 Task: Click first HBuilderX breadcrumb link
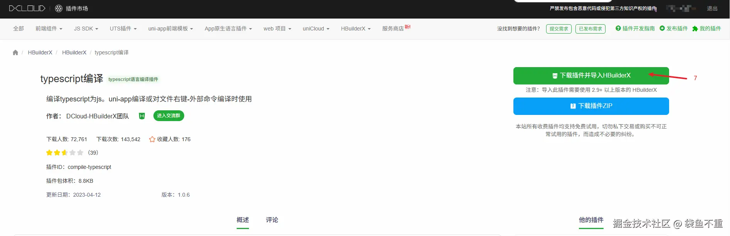(40, 52)
